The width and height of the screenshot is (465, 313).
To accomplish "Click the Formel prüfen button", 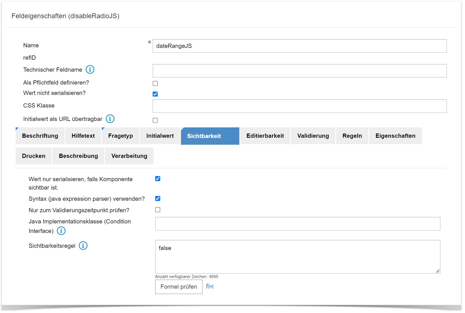I will (x=178, y=286).
